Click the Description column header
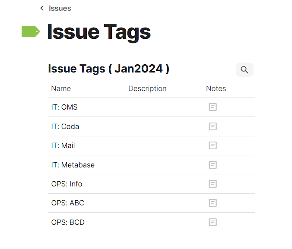The height and width of the screenshot is (249, 292). pos(147,88)
